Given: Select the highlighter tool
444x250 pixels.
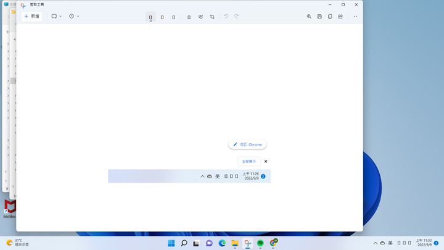Looking at the screenshot, I should point(162,17).
